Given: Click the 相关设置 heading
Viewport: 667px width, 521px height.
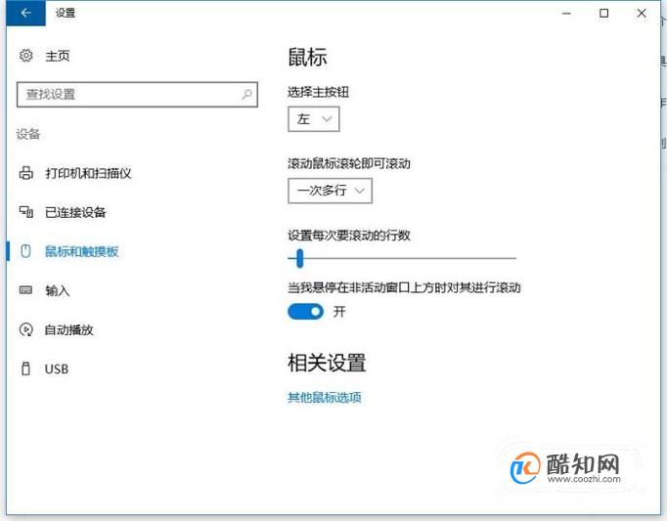Looking at the screenshot, I should (327, 363).
